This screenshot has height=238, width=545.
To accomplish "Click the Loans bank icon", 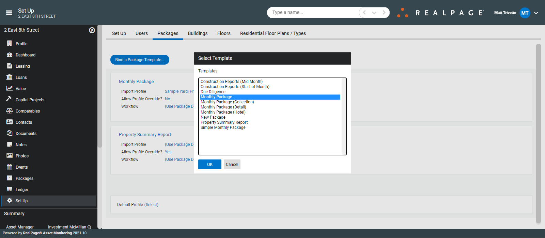I will pyautogui.click(x=10, y=77).
